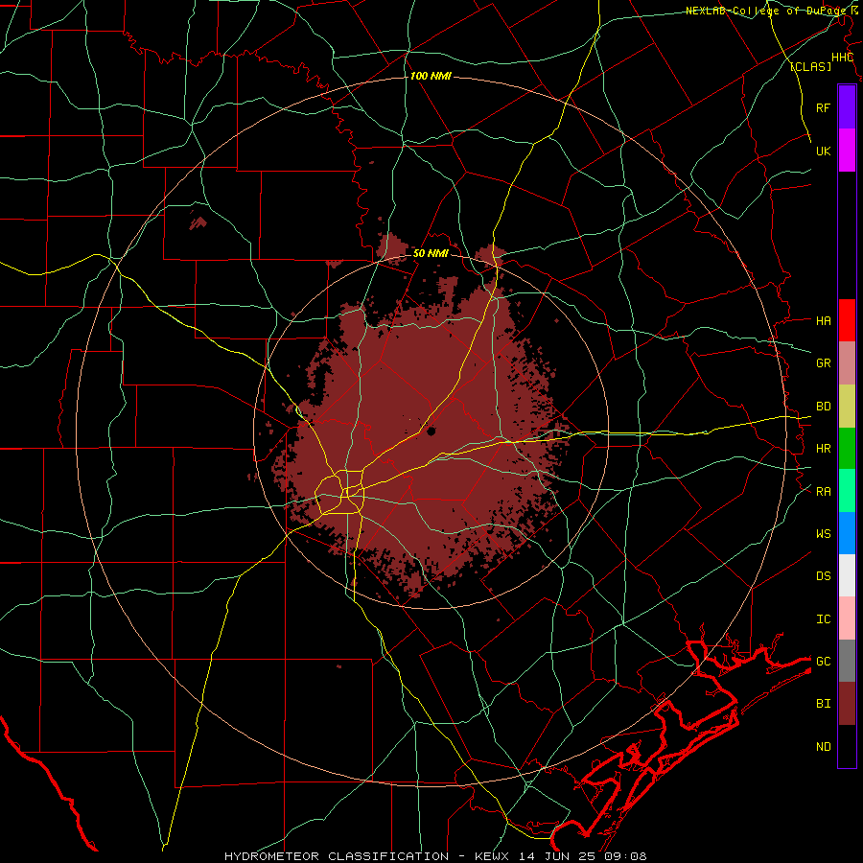The image size is (863, 863).
Task: Click the DS legend label
Action: click(824, 576)
